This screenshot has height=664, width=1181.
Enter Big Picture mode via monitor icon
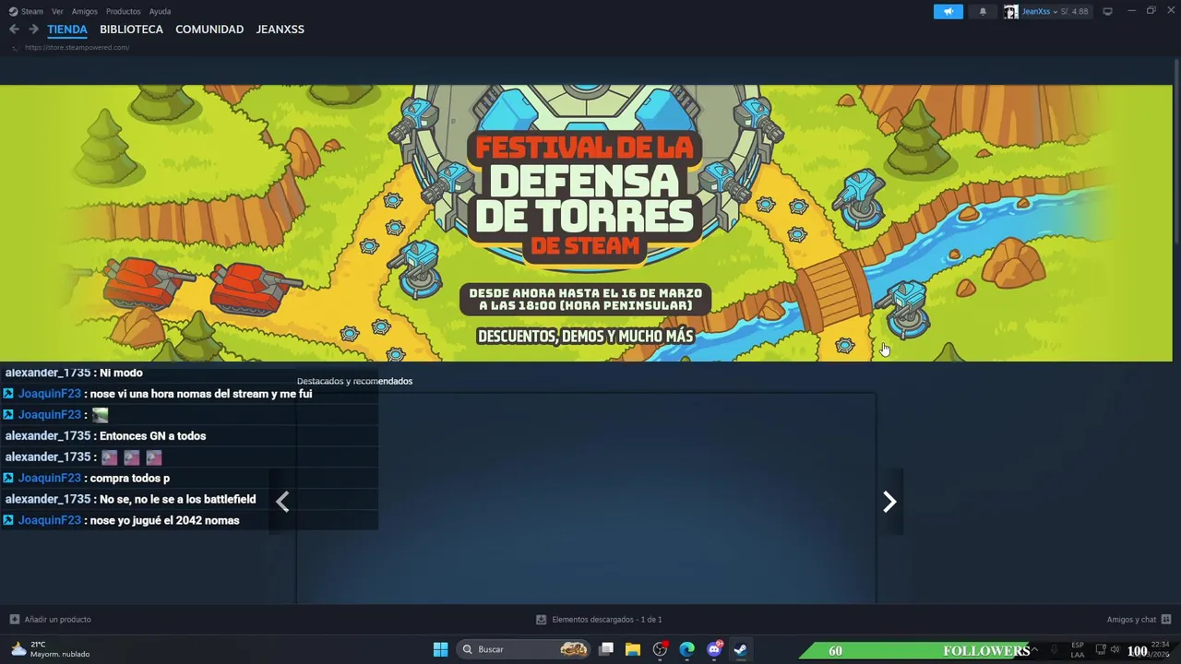(1107, 11)
